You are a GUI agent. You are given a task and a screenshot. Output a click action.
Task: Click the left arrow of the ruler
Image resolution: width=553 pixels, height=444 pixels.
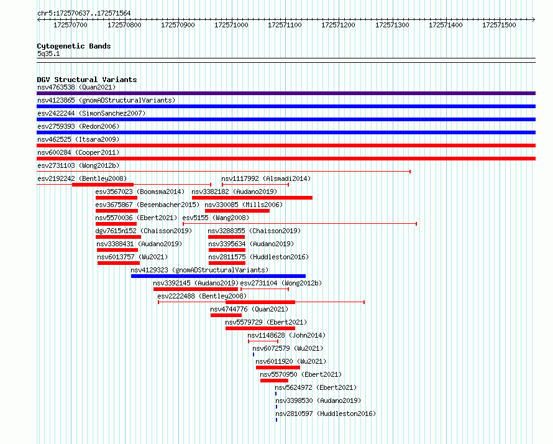(x=39, y=20)
